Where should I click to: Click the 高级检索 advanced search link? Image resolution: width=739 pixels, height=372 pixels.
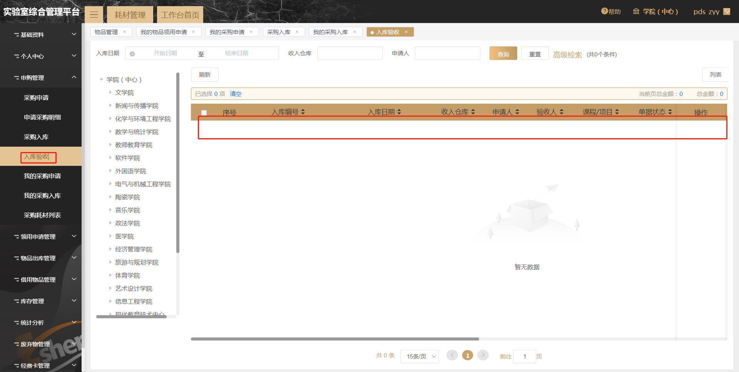point(567,55)
